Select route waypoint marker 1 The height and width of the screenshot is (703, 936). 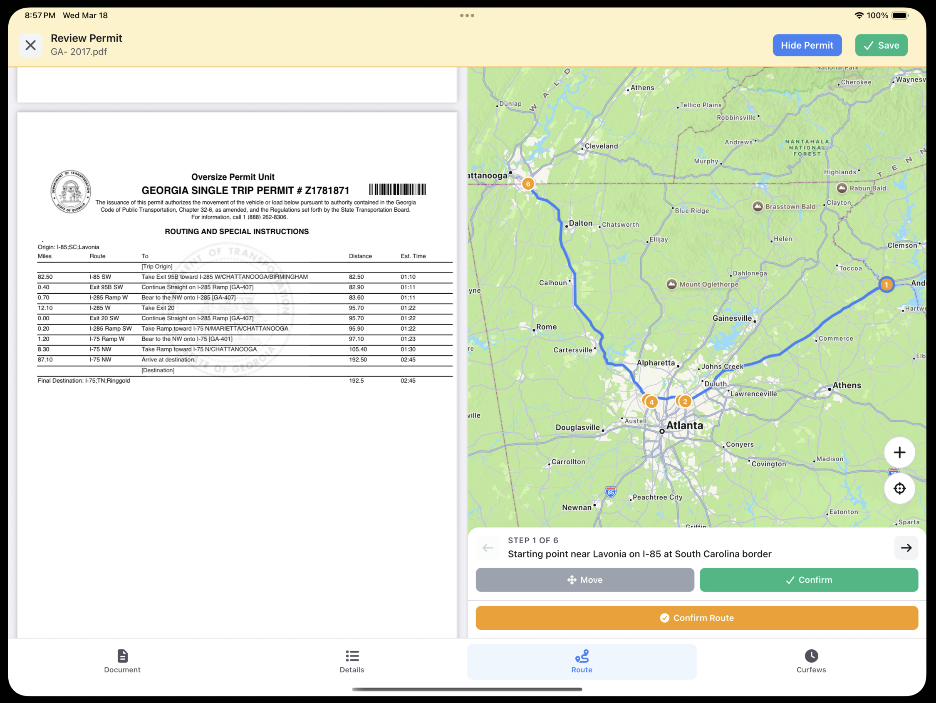coord(886,285)
